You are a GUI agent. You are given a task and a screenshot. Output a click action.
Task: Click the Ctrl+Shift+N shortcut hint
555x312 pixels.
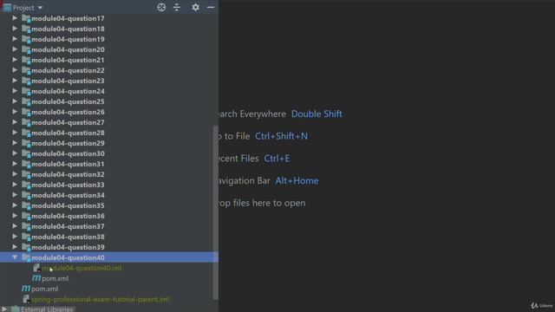[281, 136]
